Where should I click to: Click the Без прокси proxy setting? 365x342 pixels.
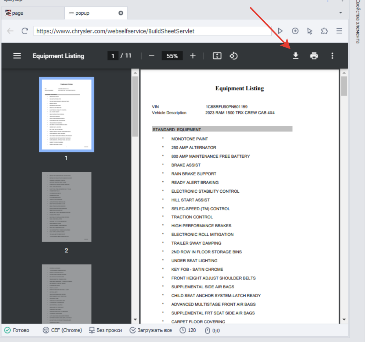[106, 330]
